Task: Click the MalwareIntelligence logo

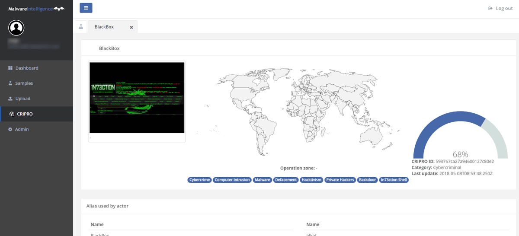Action: (36, 8)
